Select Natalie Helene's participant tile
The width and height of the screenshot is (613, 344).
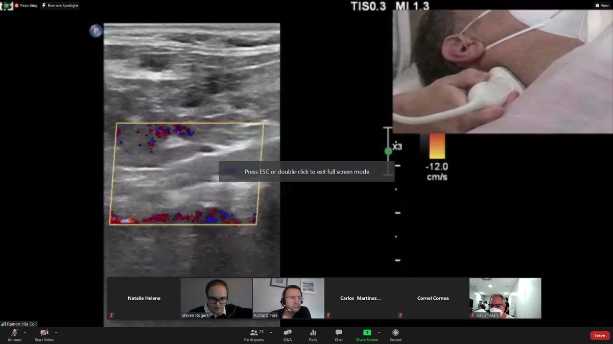click(144, 299)
